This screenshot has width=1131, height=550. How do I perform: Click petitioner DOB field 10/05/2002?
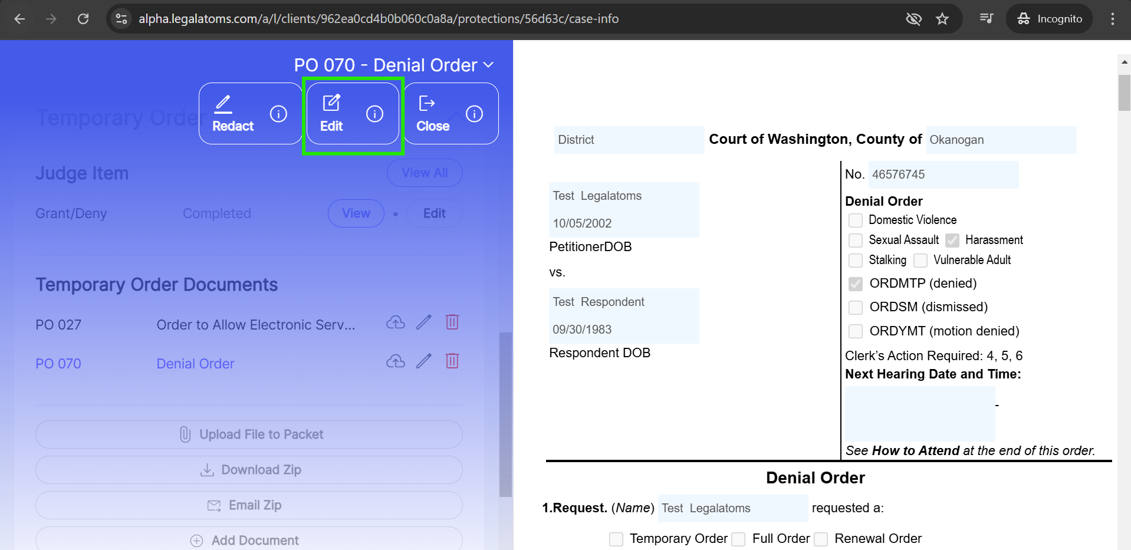point(624,223)
